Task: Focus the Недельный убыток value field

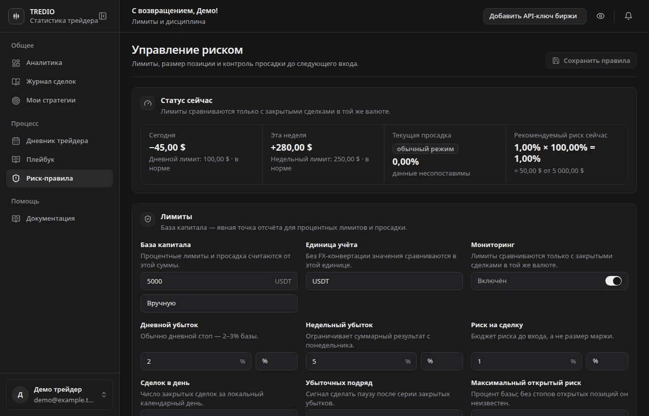Action: 361,361
